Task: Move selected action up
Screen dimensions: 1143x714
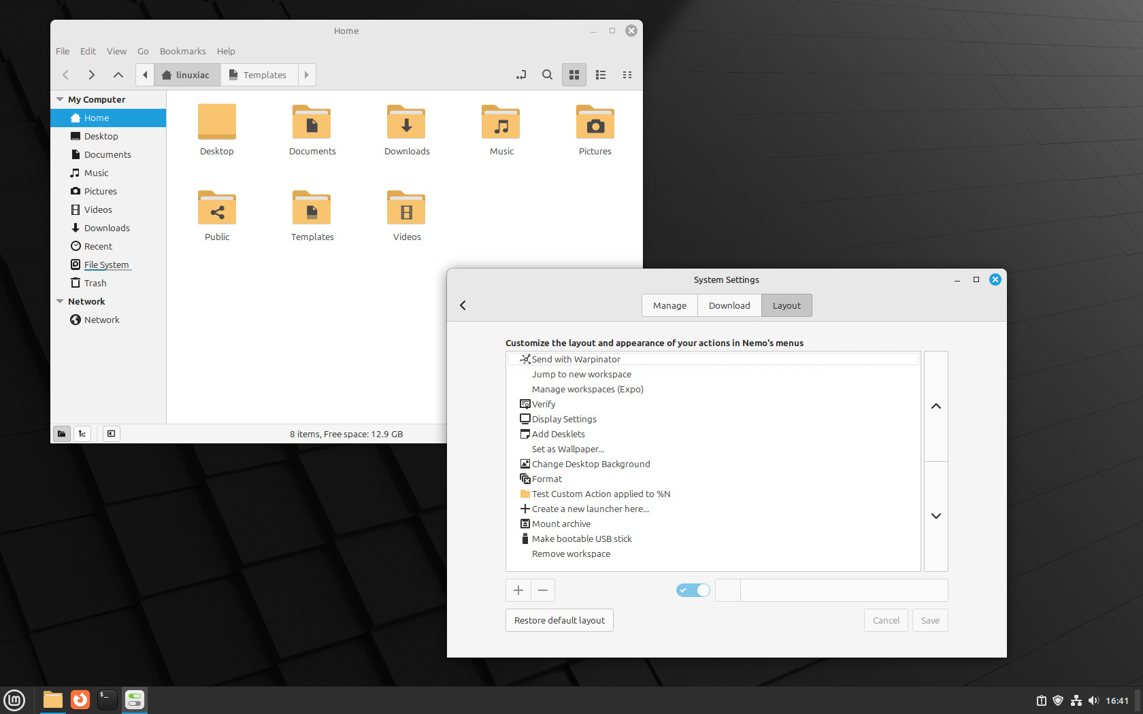Action: click(x=936, y=406)
